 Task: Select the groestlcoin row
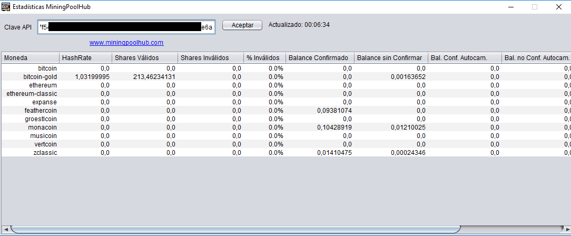click(286, 119)
